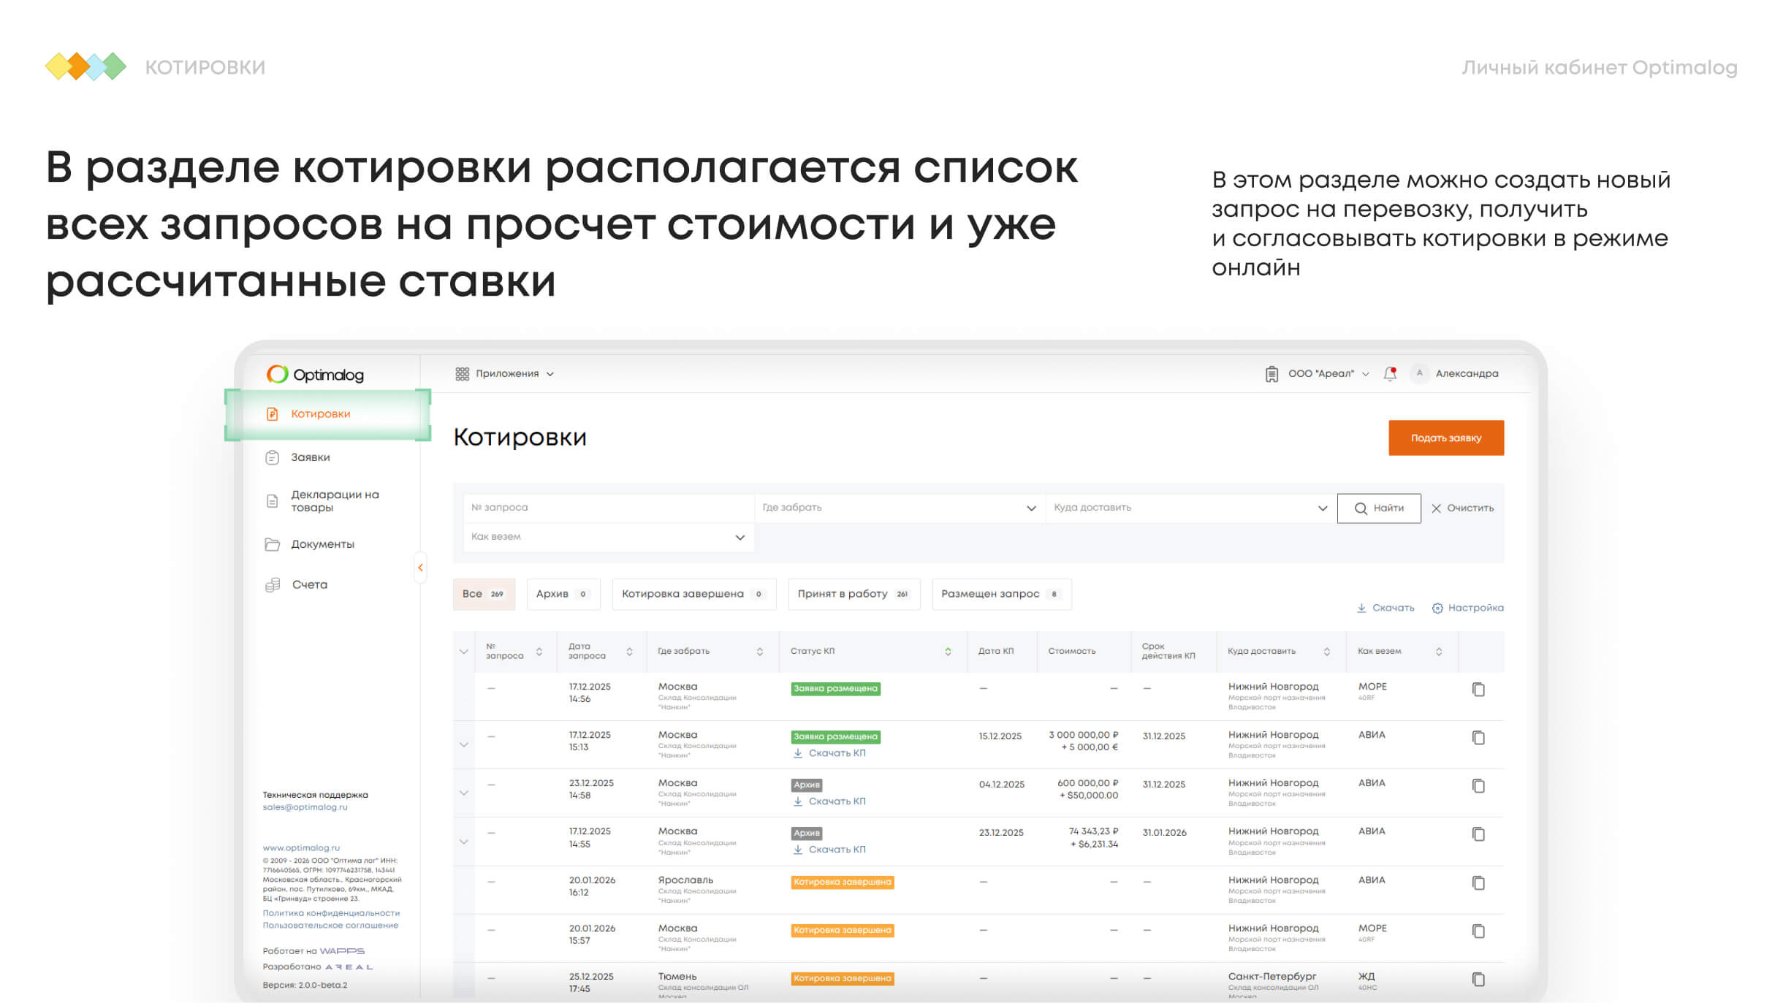Toggle sorting on Дата запроса column

tap(629, 652)
